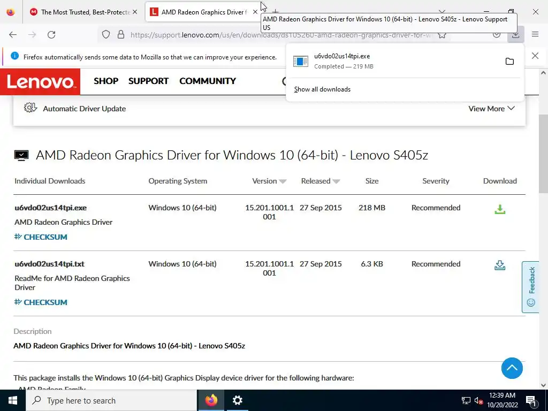The width and height of the screenshot is (548, 411).
Task: Open containing folder for downloaded exe
Action: [x=509, y=62]
